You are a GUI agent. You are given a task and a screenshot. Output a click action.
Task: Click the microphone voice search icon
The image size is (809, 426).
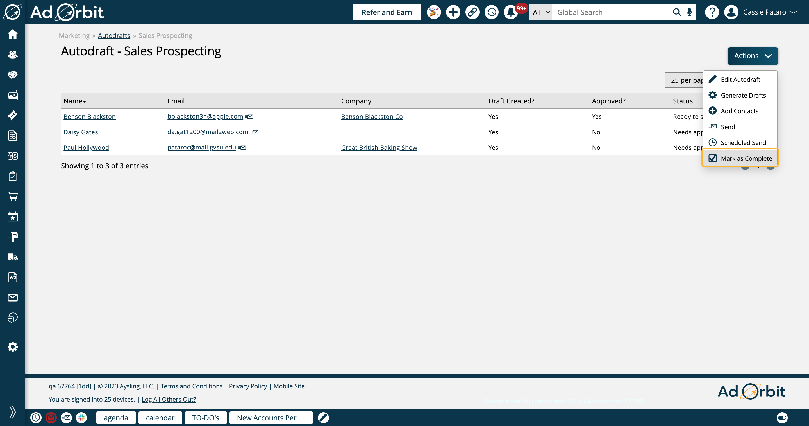pos(689,12)
